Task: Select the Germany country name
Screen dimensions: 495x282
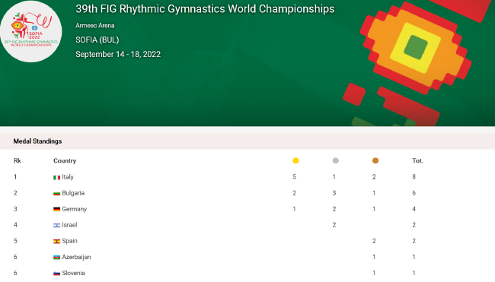Action: 74,209
